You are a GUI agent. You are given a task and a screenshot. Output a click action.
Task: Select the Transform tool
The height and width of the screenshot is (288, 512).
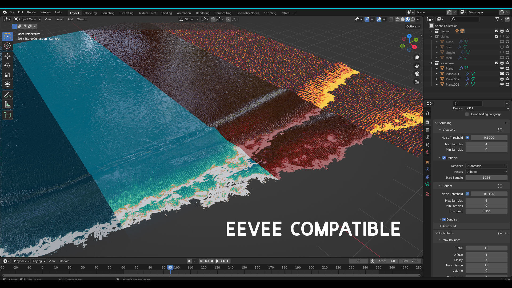click(x=7, y=85)
